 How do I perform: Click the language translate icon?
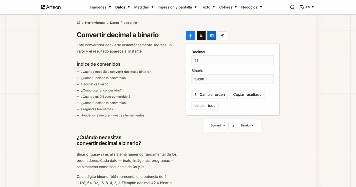pos(302,7)
